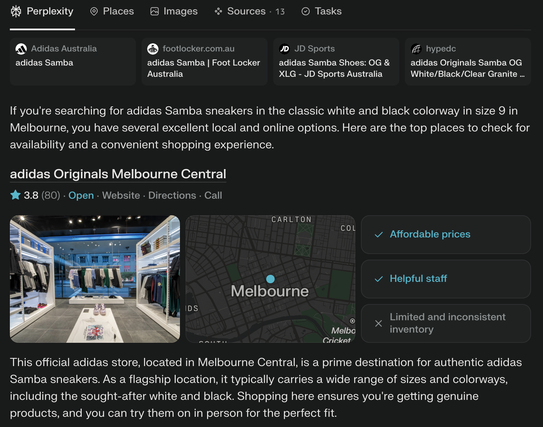Switch to the Perplexity tab
This screenshot has height=427, width=543.
(x=42, y=11)
